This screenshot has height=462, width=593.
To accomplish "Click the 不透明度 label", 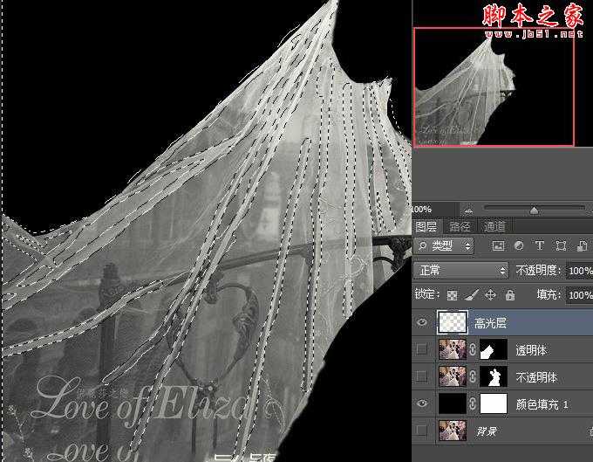I will click(x=538, y=271).
